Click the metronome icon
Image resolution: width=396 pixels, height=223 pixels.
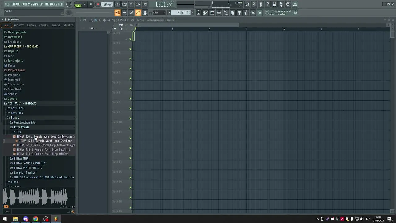point(118,4)
